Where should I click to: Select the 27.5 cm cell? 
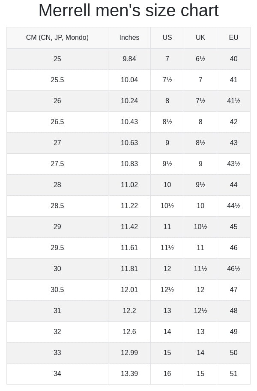point(57,164)
